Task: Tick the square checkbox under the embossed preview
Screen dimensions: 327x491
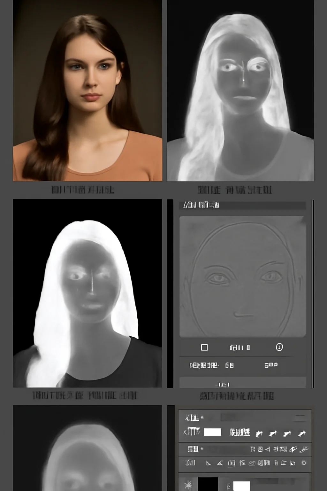Action: pyautogui.click(x=204, y=347)
